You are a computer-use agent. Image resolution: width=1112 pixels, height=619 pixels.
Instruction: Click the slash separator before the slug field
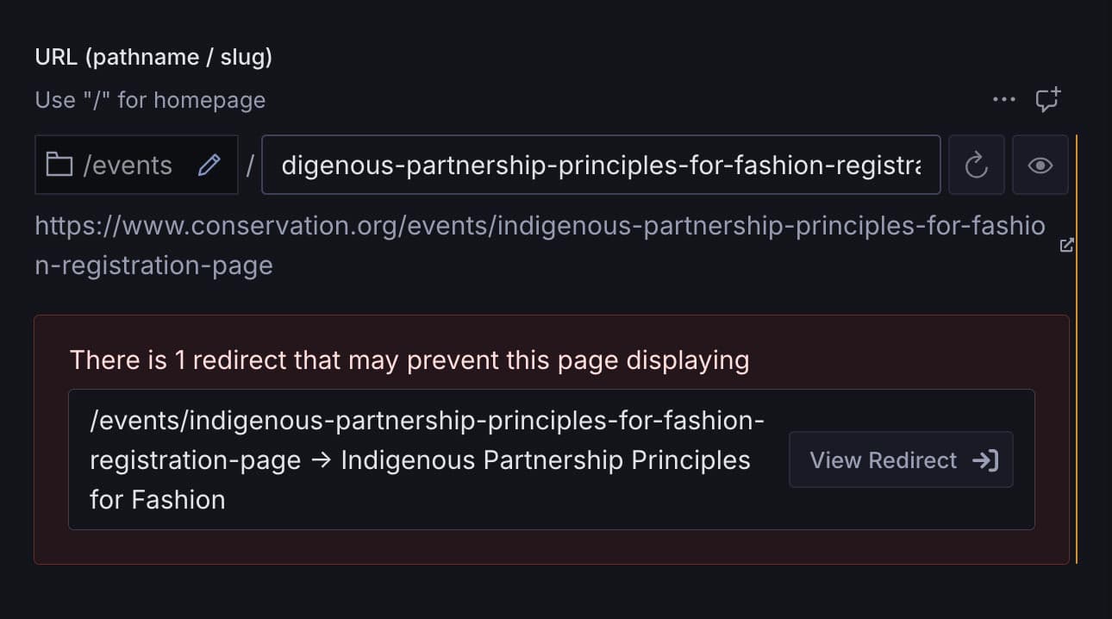(250, 165)
